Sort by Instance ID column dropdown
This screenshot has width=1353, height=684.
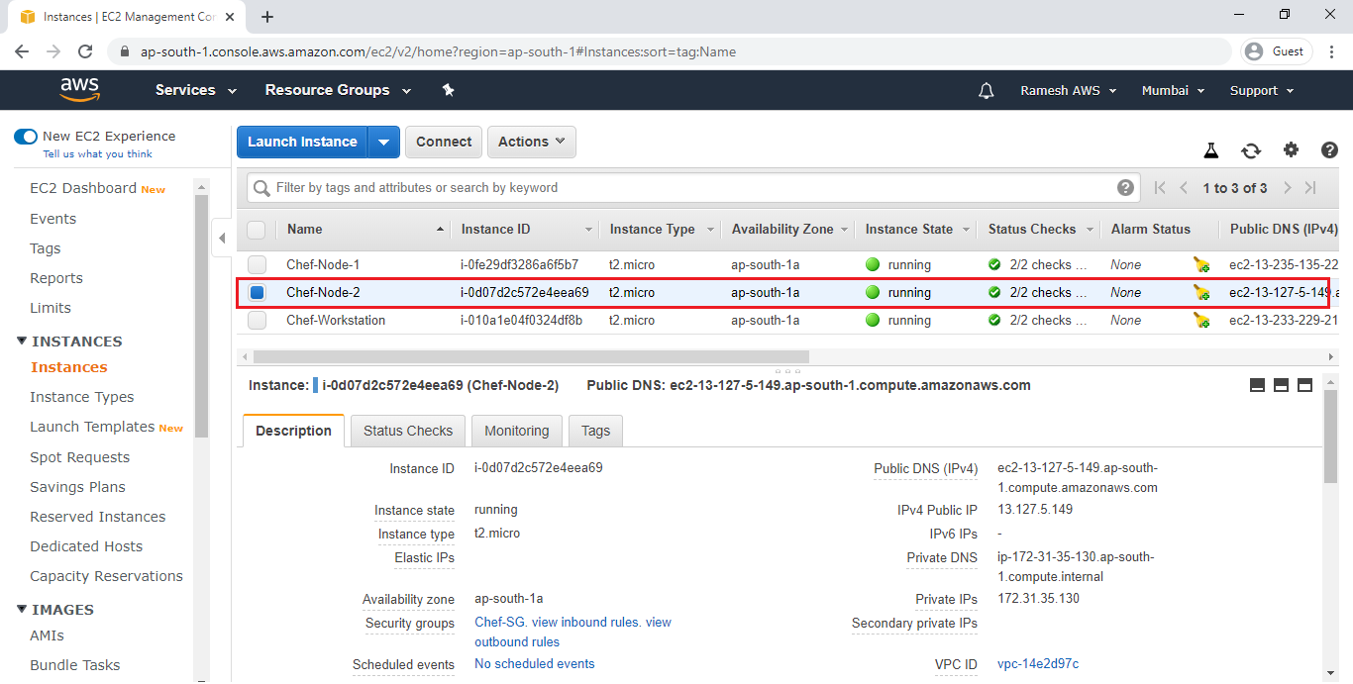pyautogui.click(x=589, y=230)
